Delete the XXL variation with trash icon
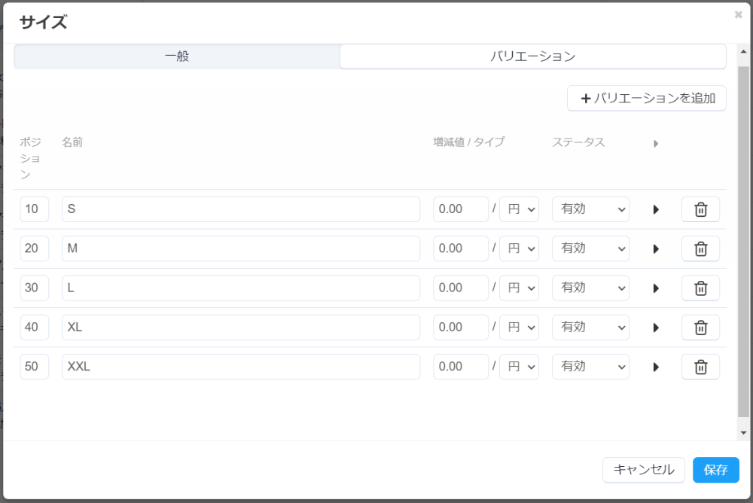This screenshot has width=753, height=503. (700, 367)
